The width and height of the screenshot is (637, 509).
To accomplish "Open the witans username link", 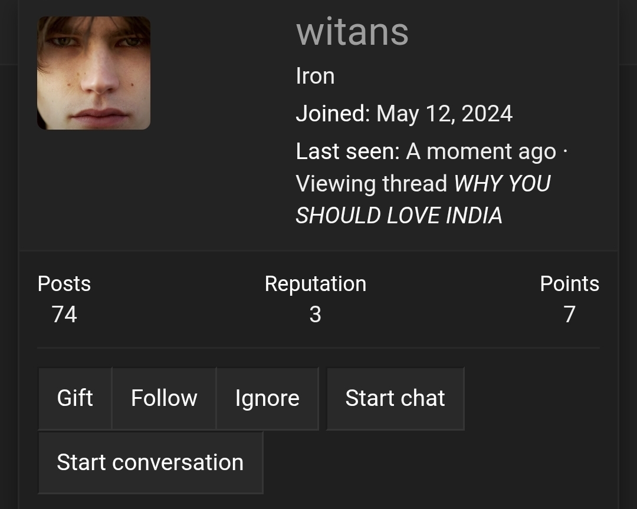I will (x=352, y=32).
